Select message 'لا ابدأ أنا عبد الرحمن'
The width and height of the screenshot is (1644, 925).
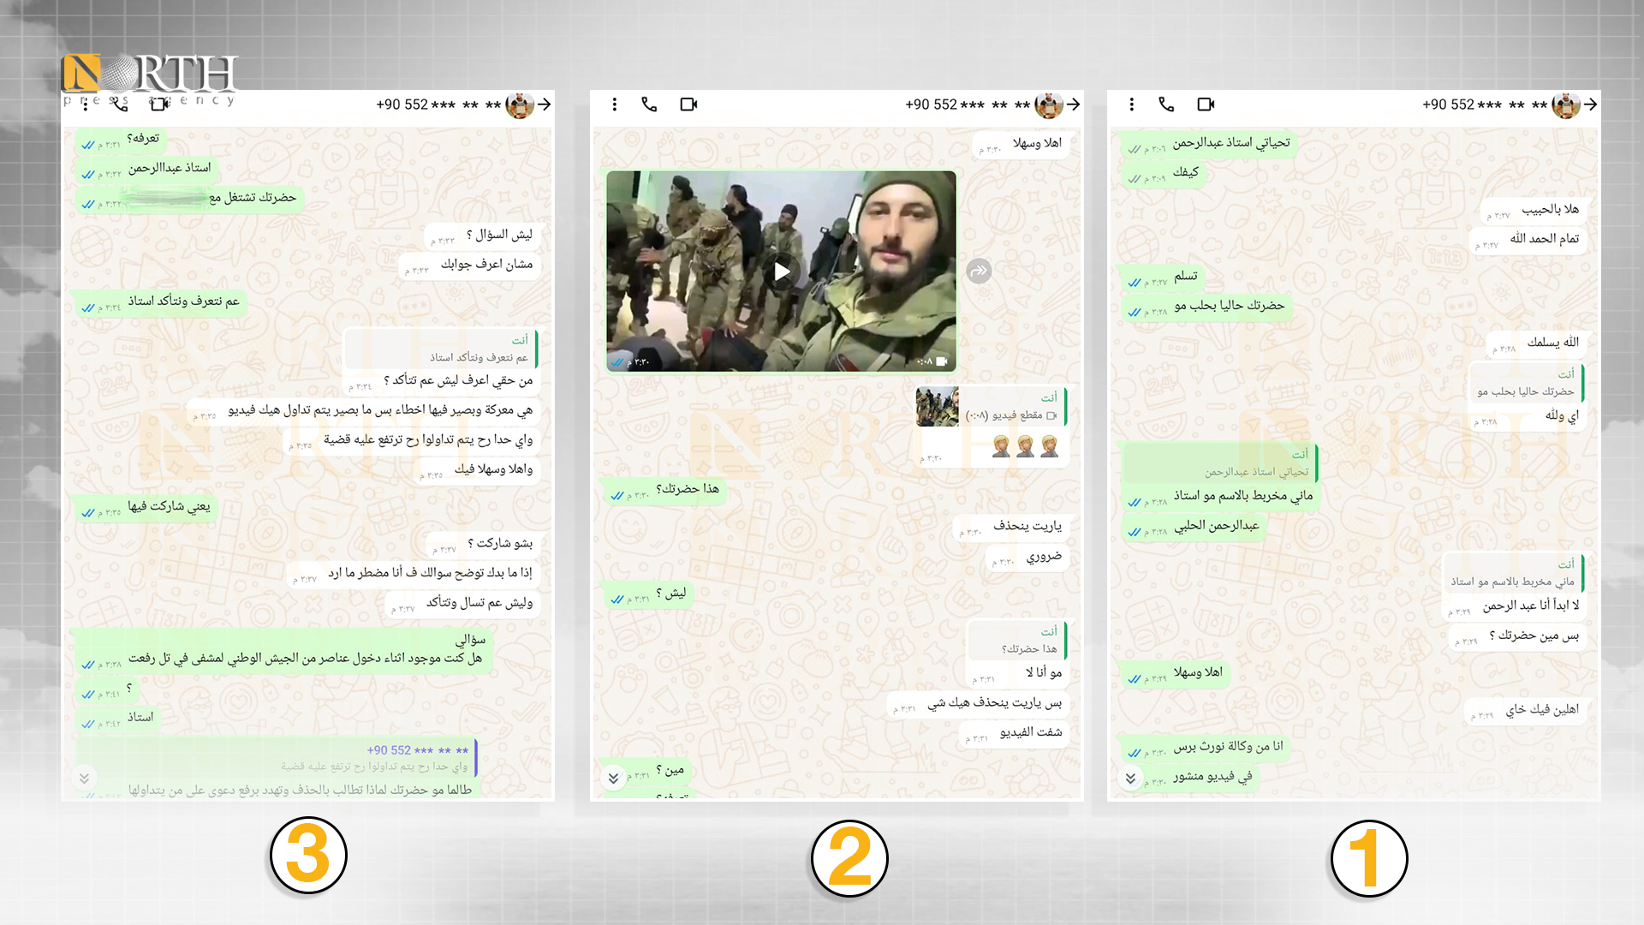tap(1514, 606)
